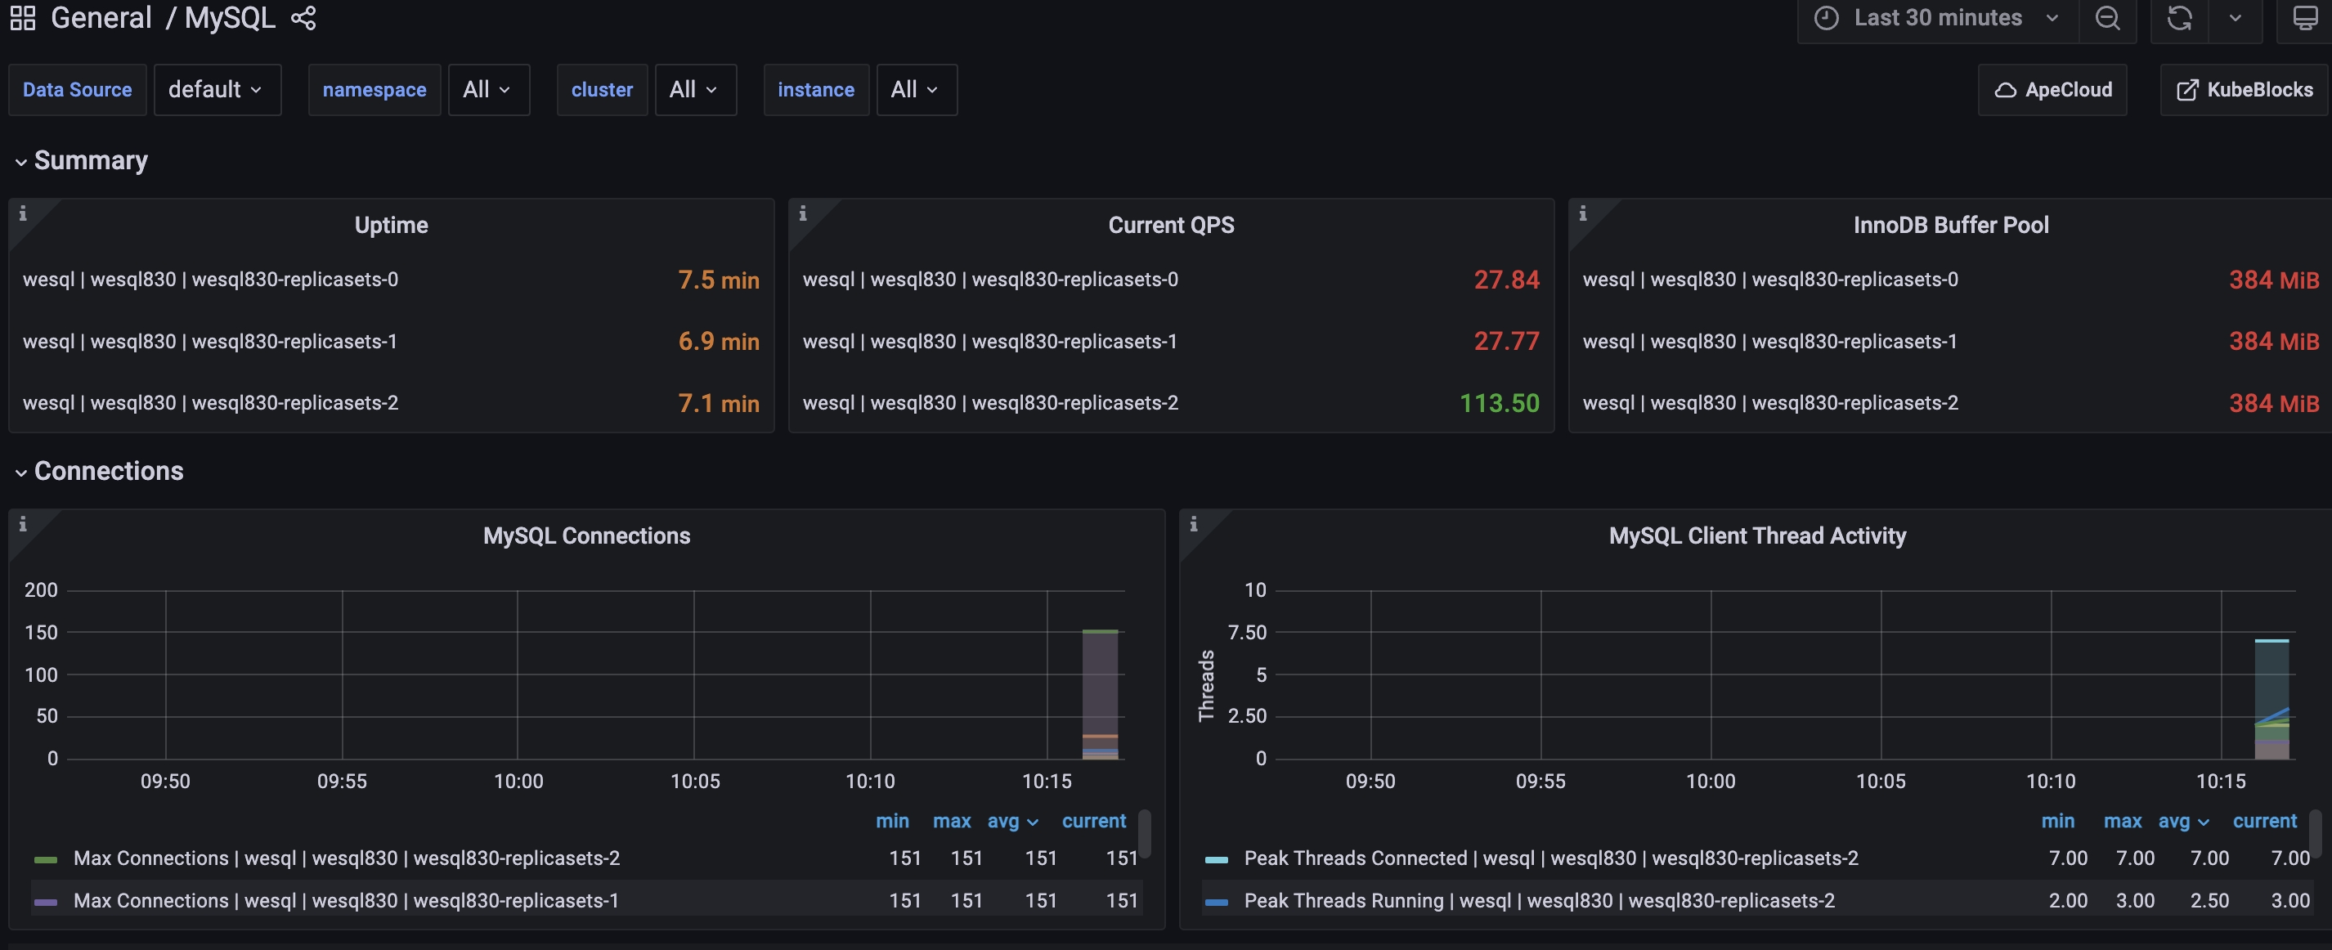2332x950 pixels.
Task: Open InnoDB Buffer Pool panel title menu
Action: pyautogui.click(x=1951, y=226)
